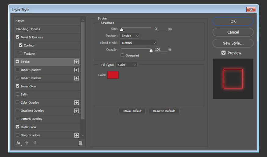Toggle the Contour checkbox
This screenshot has width=267, height=157.
click(21, 45)
